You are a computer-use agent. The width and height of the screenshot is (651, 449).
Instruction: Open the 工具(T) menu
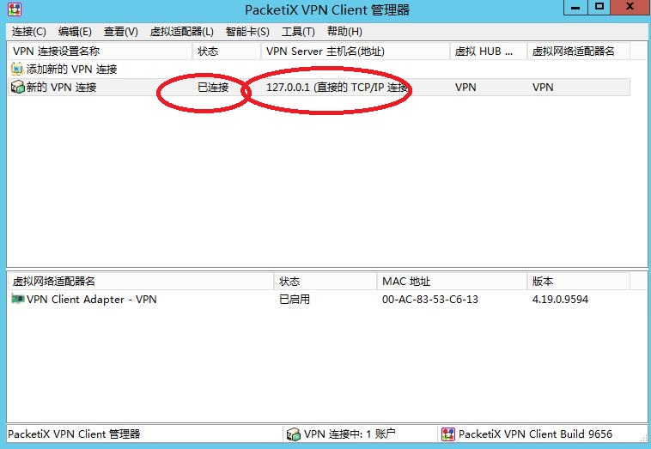[298, 32]
